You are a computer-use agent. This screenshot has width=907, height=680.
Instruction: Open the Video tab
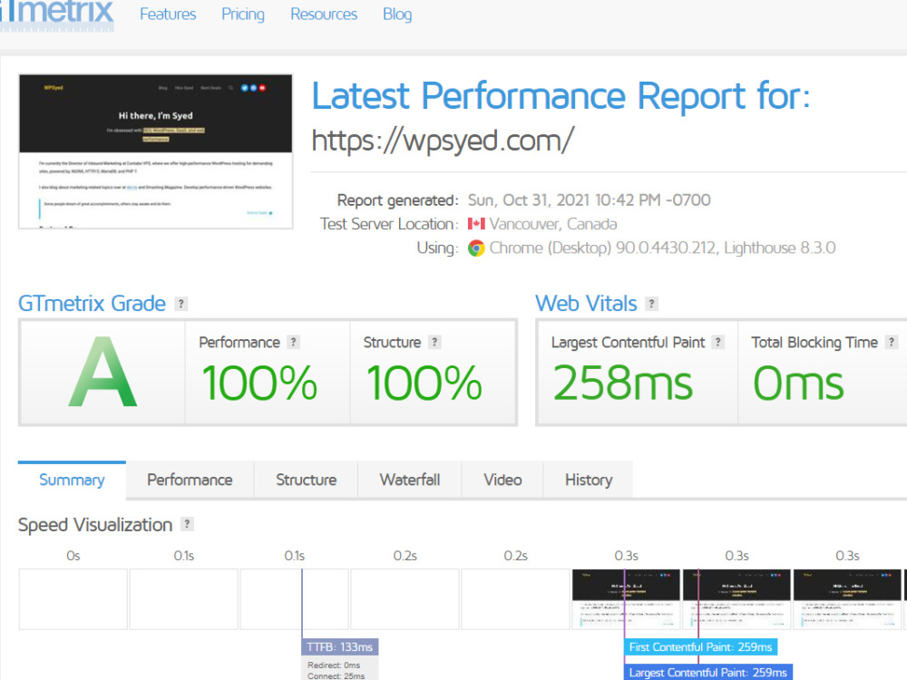point(502,480)
